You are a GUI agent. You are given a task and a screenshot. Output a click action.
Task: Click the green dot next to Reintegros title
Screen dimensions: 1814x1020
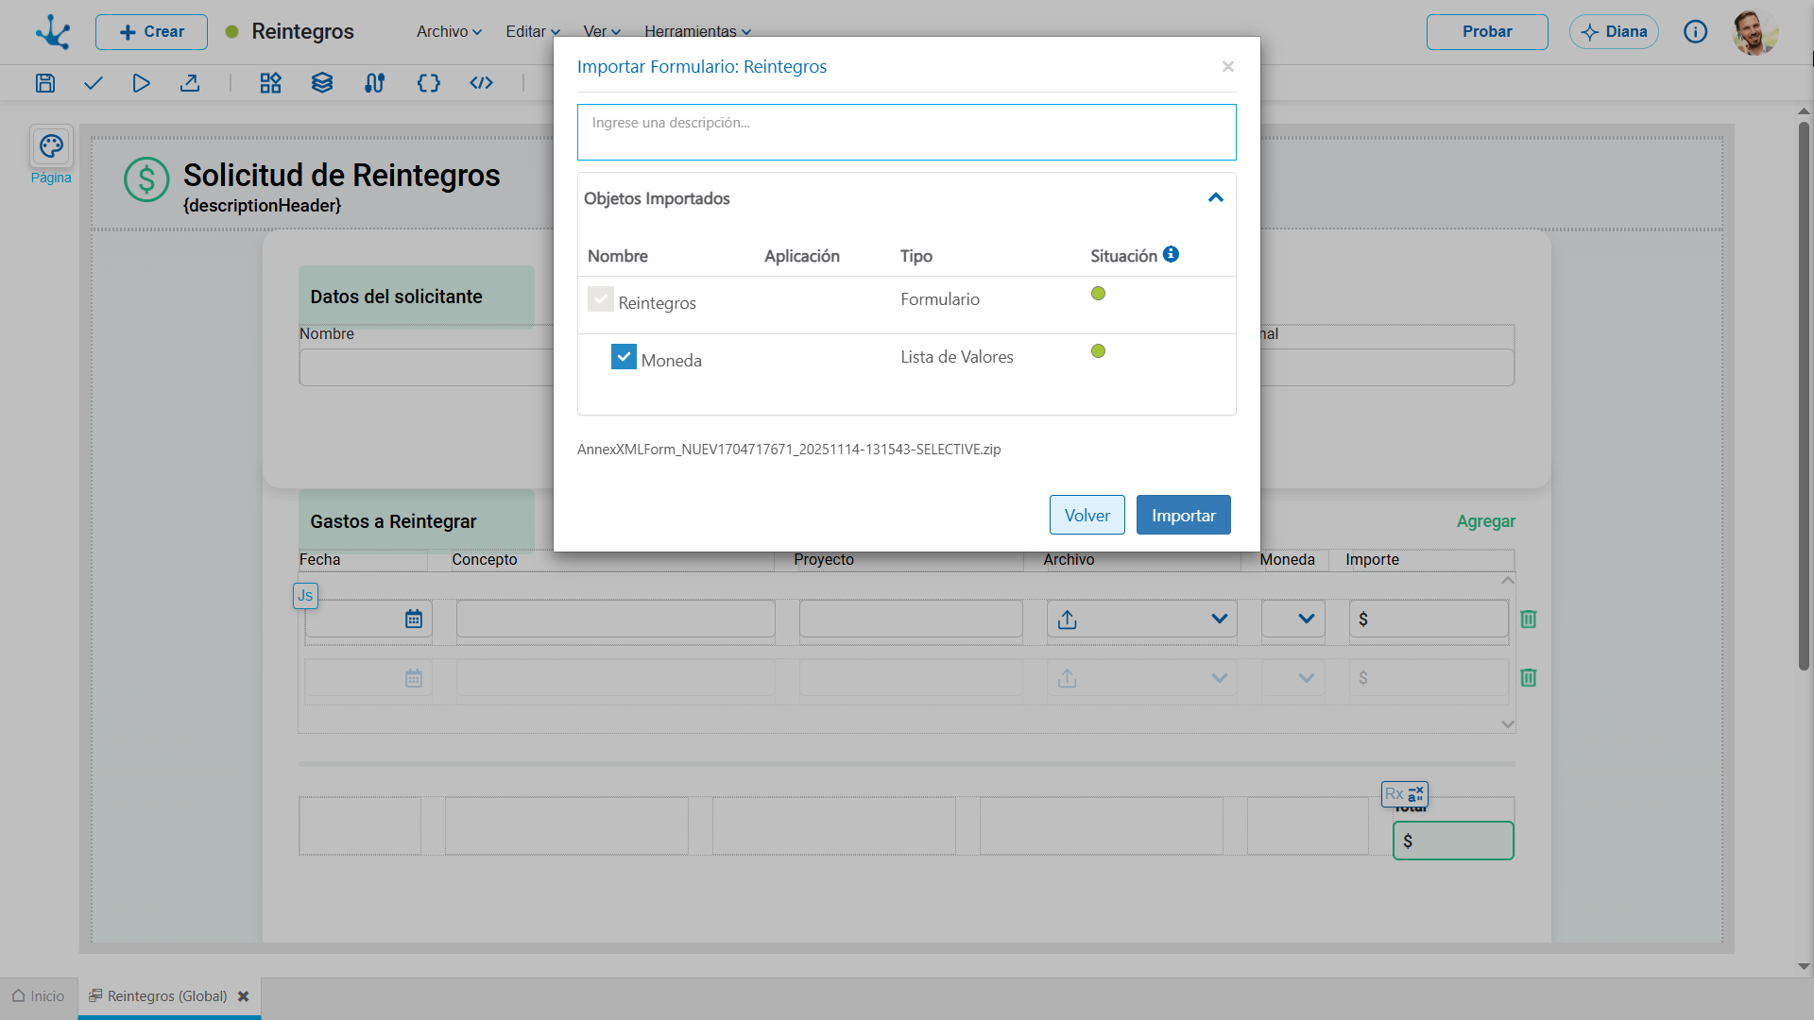[231, 32]
